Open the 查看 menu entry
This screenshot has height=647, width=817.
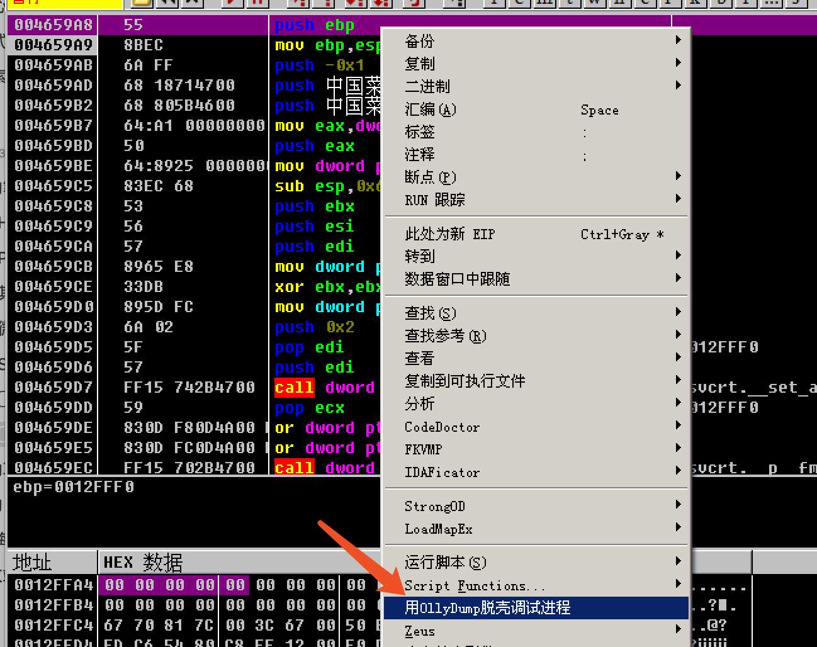click(x=536, y=358)
